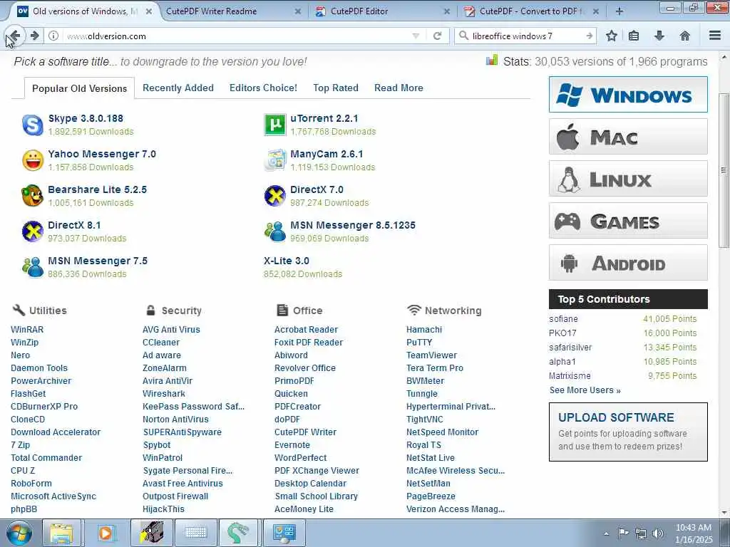The image size is (730, 547).
Task: Go forward with the forward arrow
Action: (35, 36)
